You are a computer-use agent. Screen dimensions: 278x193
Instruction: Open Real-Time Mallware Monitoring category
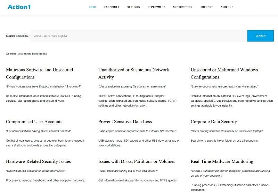[222, 161]
